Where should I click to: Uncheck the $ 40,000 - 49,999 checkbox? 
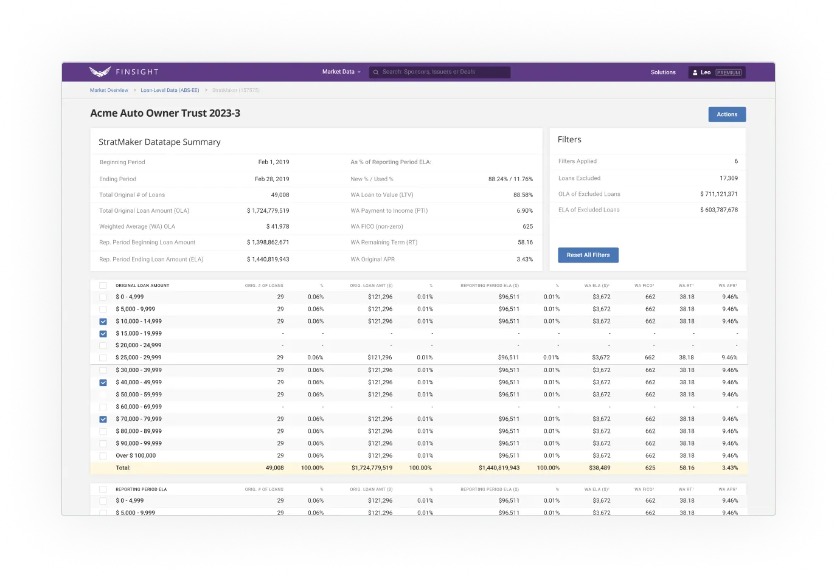pos(103,382)
